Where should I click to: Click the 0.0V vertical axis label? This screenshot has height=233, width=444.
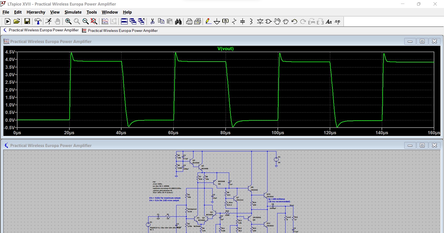[x=10, y=120]
